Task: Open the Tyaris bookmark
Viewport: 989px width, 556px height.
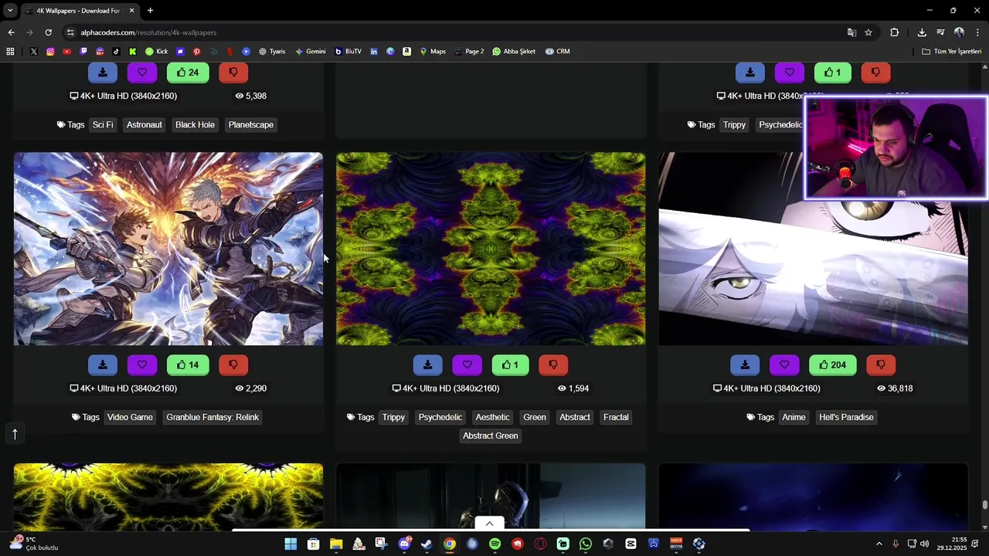Action: click(272, 52)
